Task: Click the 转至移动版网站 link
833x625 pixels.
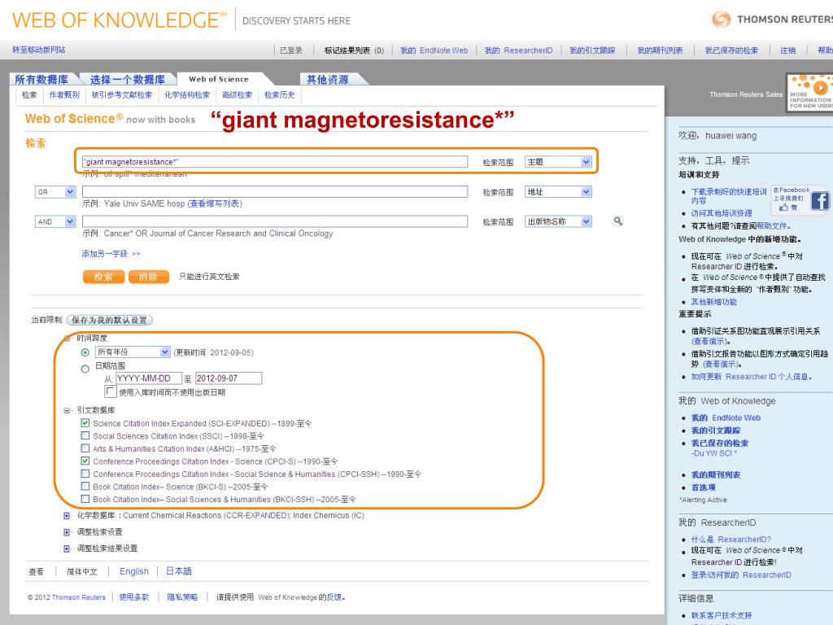Action: [39, 50]
